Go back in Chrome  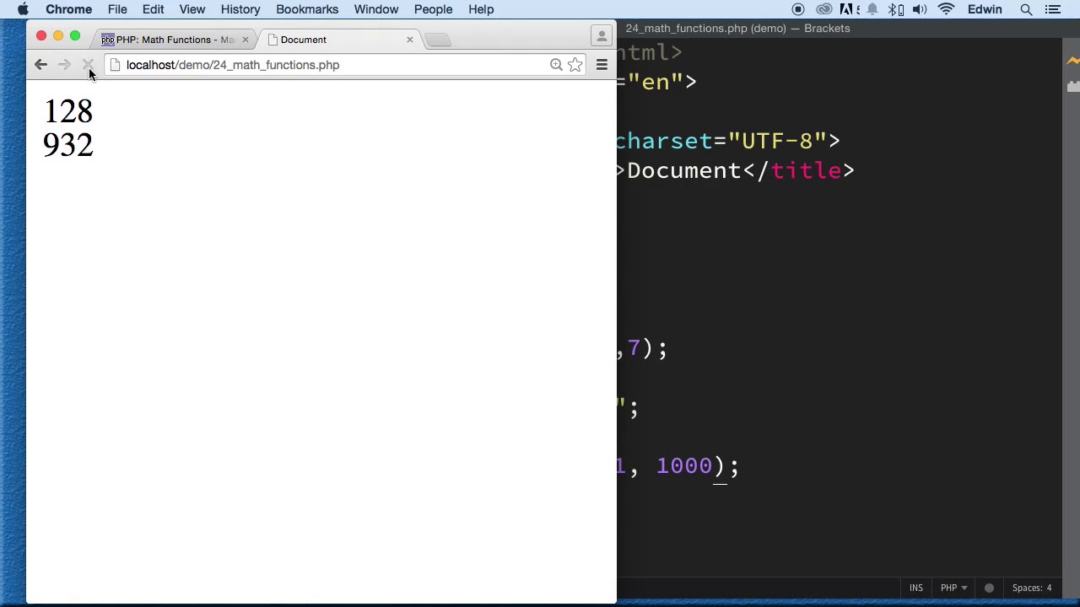(x=40, y=65)
